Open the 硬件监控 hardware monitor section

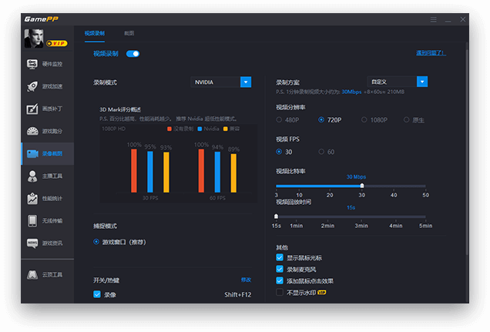pos(47,64)
